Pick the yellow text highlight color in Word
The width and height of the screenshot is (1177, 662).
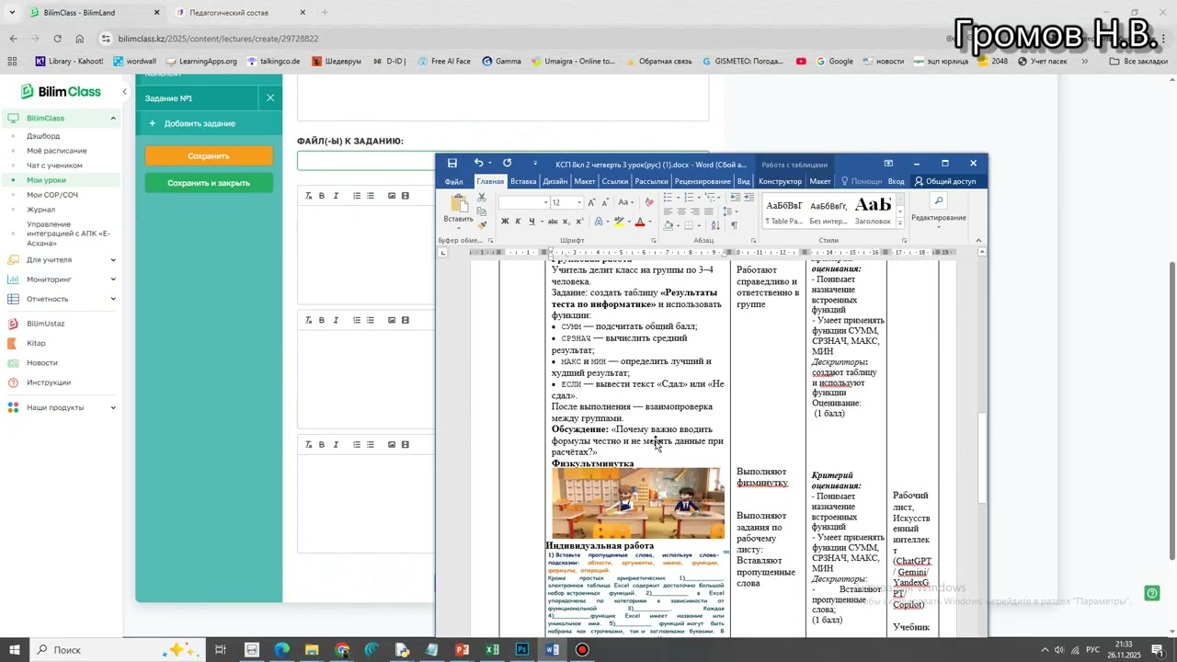tap(619, 222)
